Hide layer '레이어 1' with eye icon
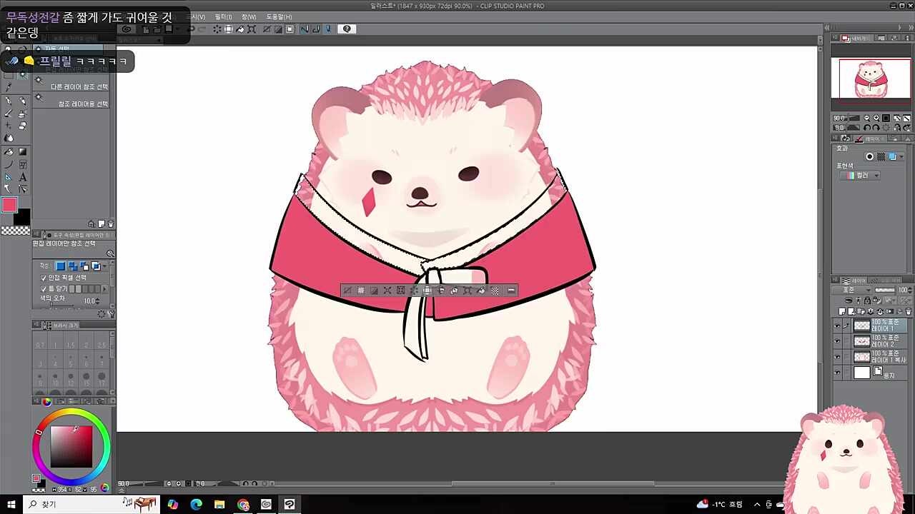 837,326
